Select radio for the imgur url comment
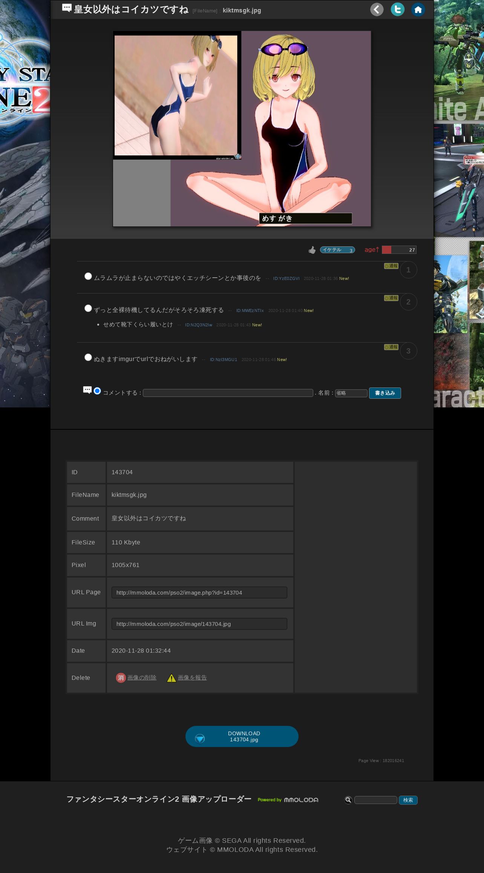The height and width of the screenshot is (873, 484). (x=88, y=357)
